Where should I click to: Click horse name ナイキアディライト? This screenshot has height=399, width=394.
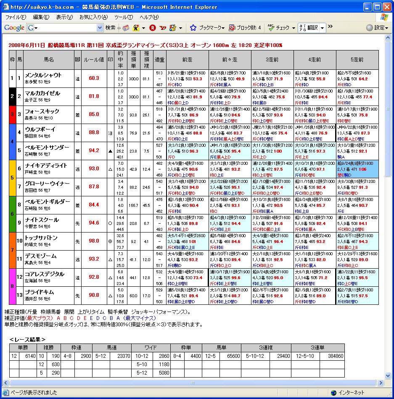[46, 165]
